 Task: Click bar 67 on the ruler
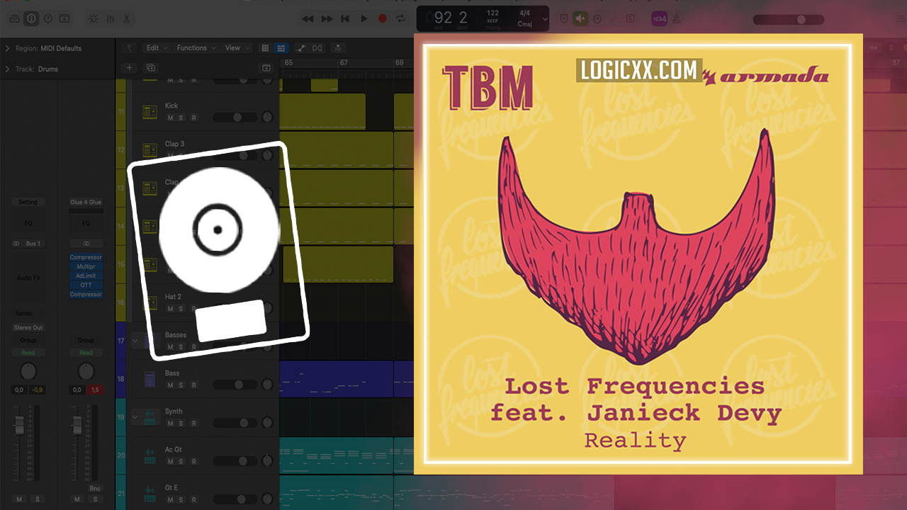344,62
